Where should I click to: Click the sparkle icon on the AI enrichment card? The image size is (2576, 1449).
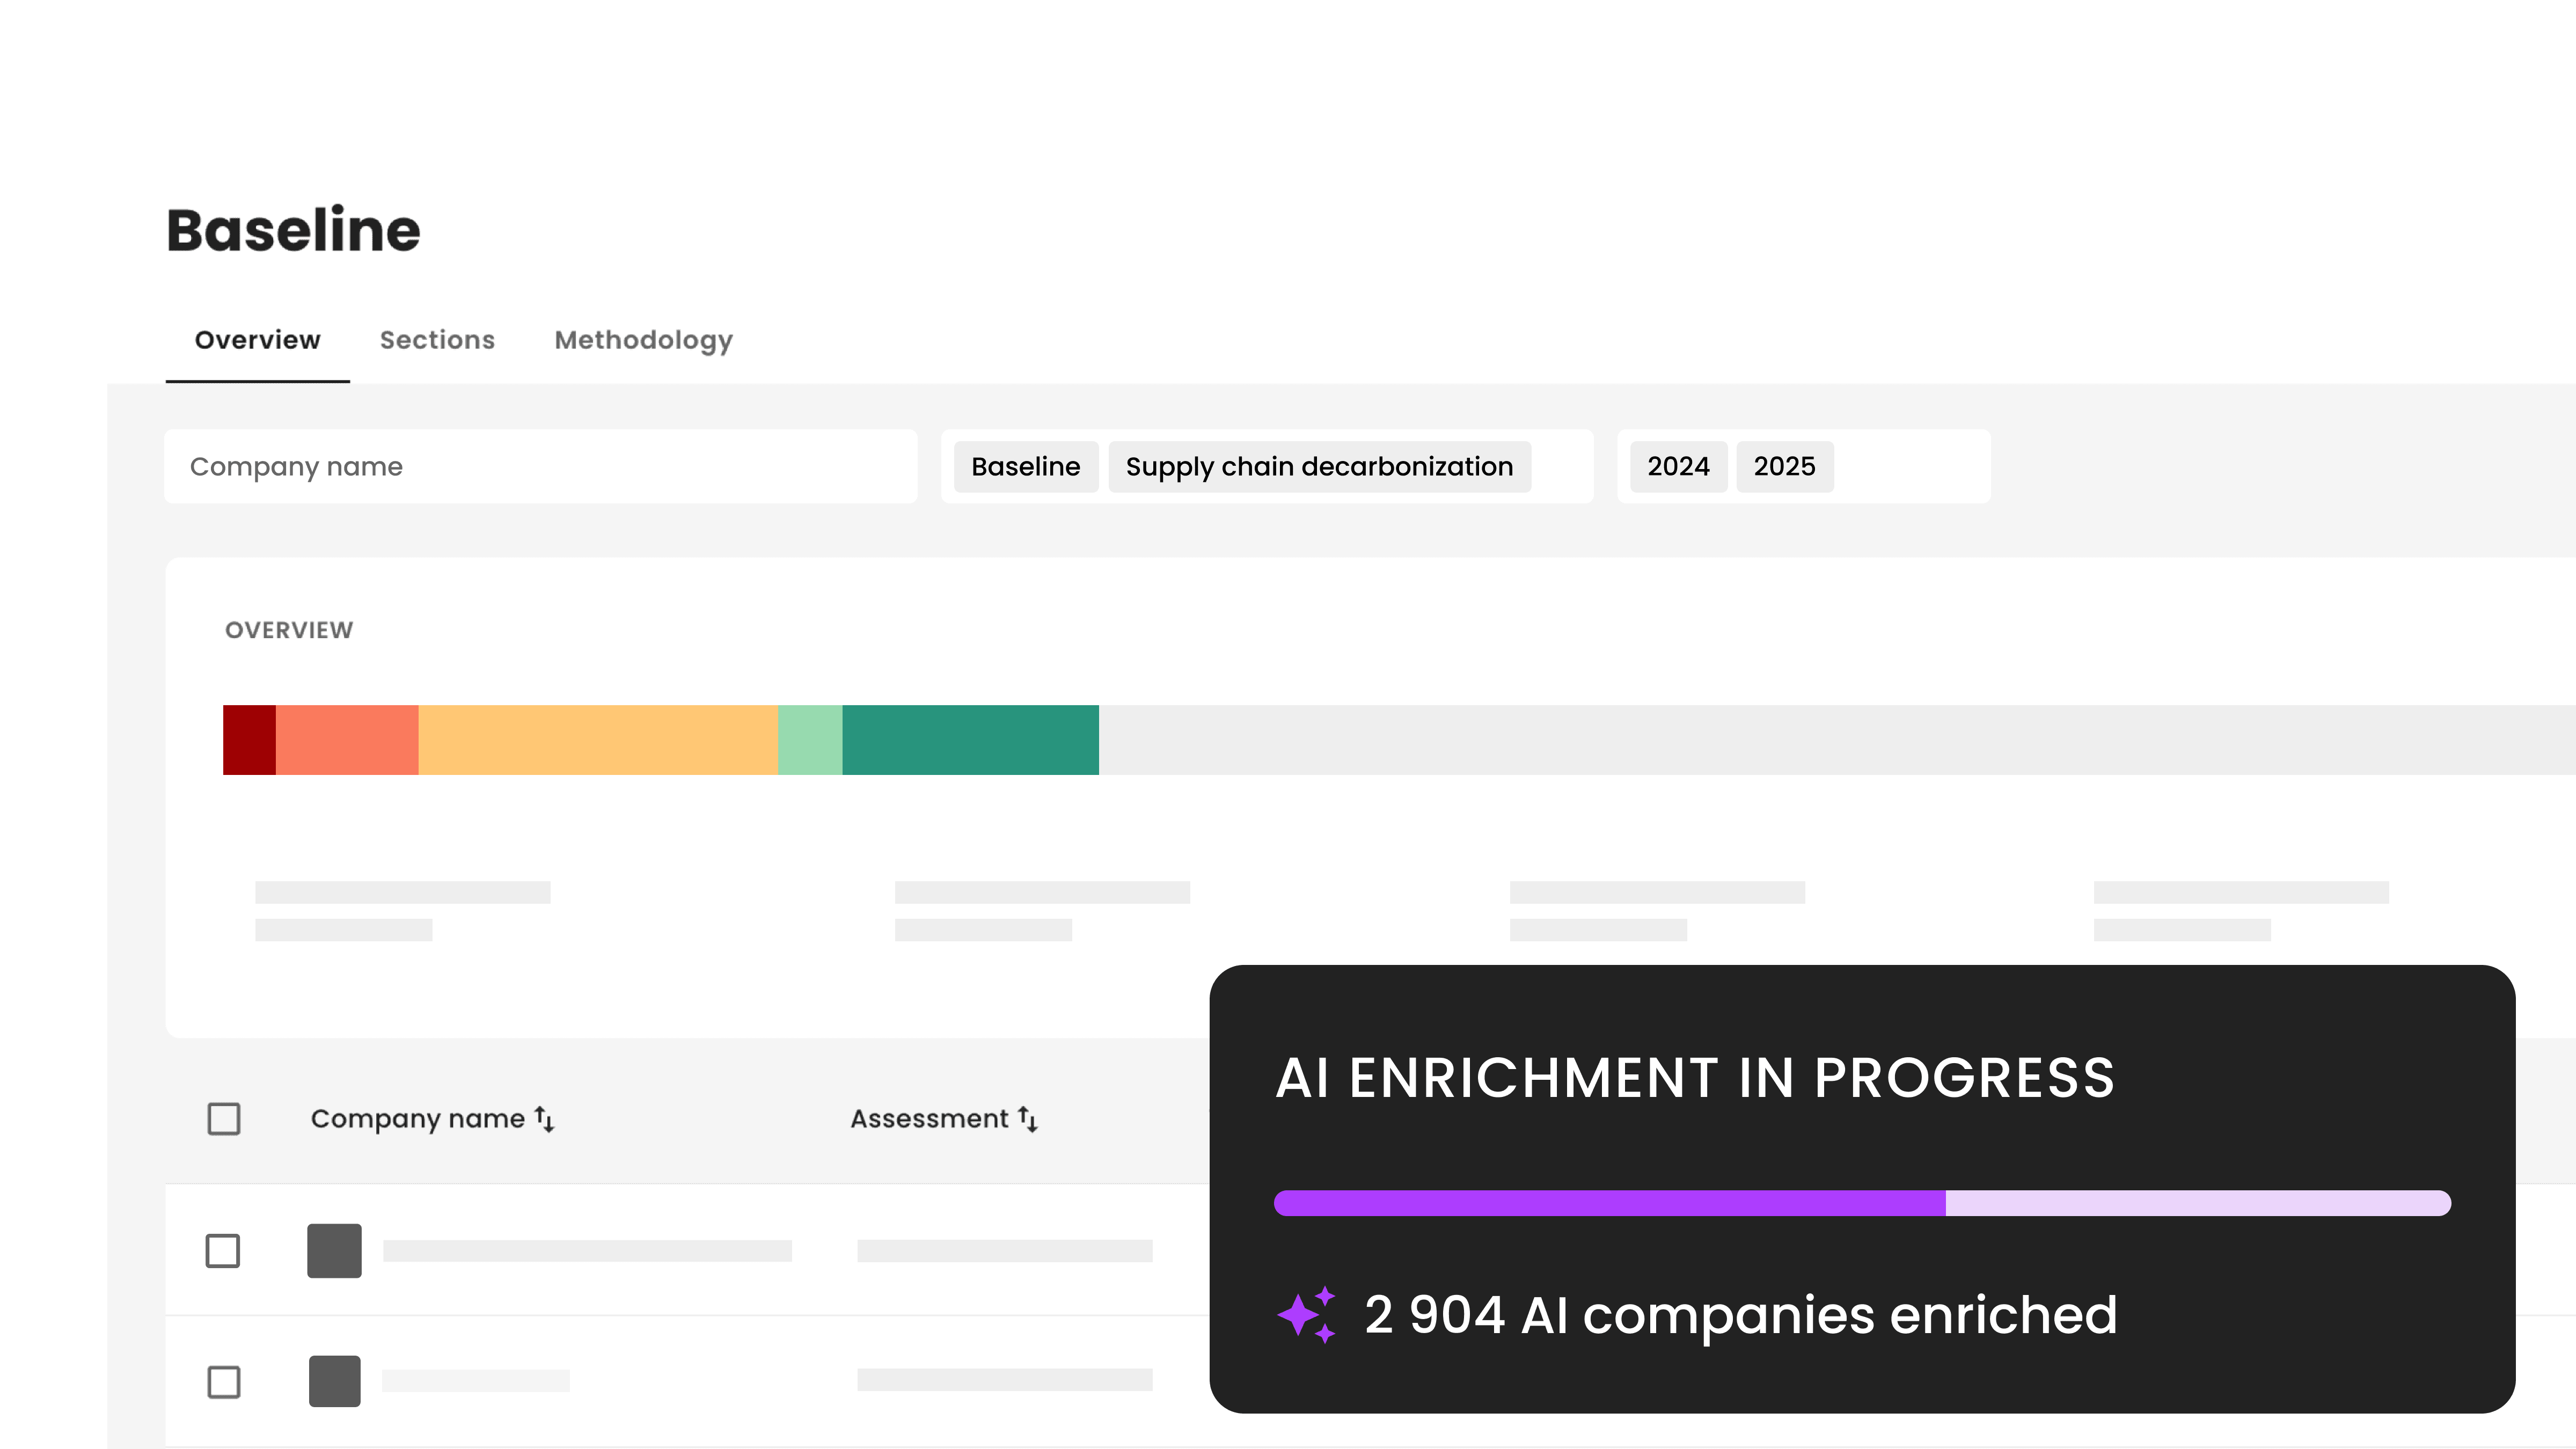[x=1306, y=1314]
